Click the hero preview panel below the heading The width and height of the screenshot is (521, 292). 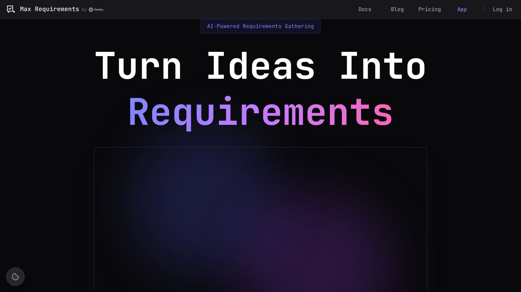[260, 219]
